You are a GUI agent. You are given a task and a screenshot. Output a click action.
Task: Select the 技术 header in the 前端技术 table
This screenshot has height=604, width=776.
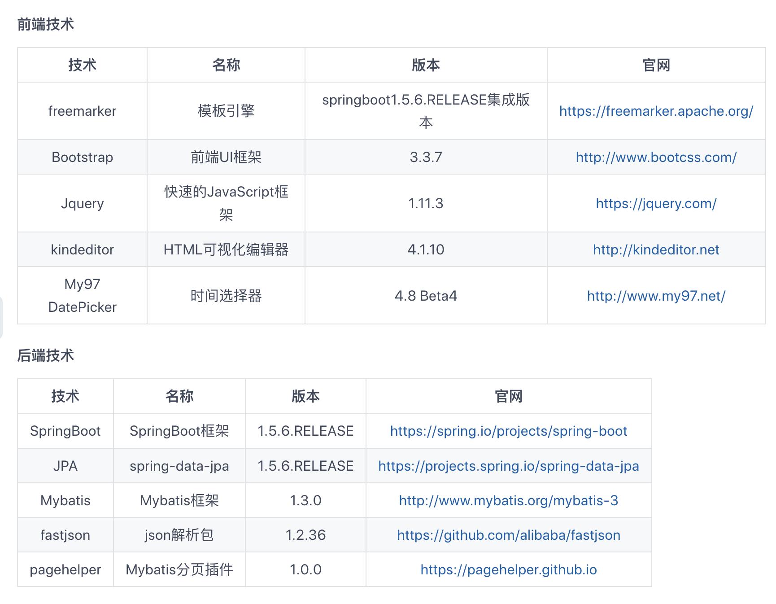[x=83, y=65]
